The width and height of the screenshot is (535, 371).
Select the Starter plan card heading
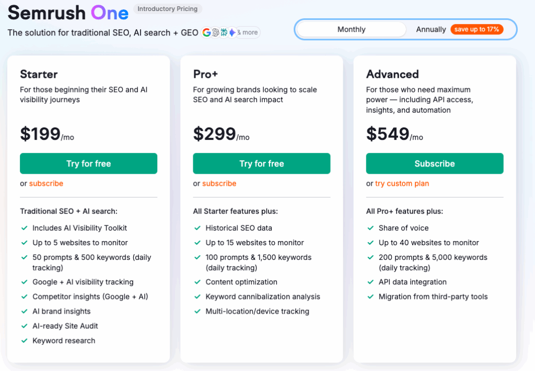tap(40, 75)
